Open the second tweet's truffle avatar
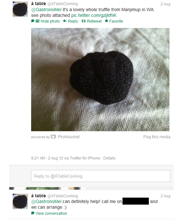 click(x=20, y=201)
